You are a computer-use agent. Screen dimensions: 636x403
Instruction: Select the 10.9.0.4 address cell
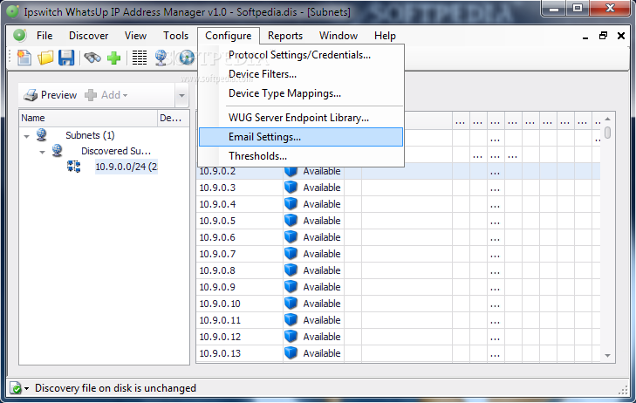239,204
